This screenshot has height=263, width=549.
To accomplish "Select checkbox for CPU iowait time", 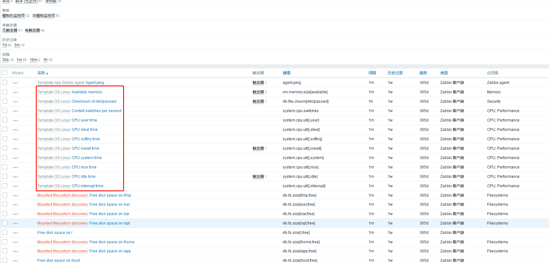I will tap(5, 148).
